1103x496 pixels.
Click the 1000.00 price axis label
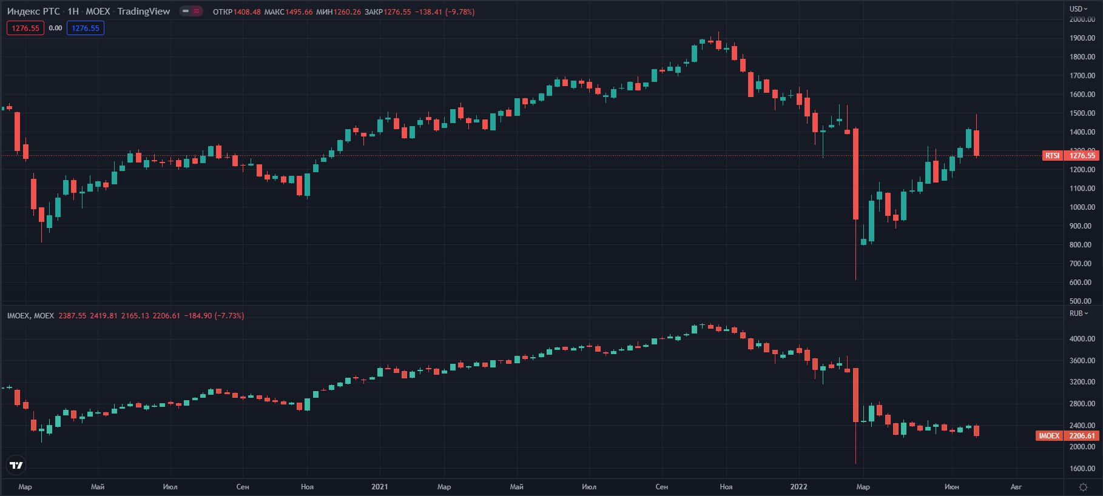coord(1082,207)
